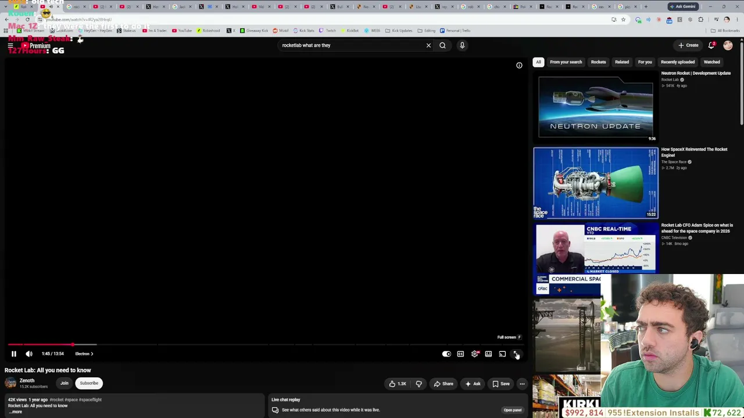Open Ask Gemini in the browser
The image size is (744, 418).
pos(682,6)
